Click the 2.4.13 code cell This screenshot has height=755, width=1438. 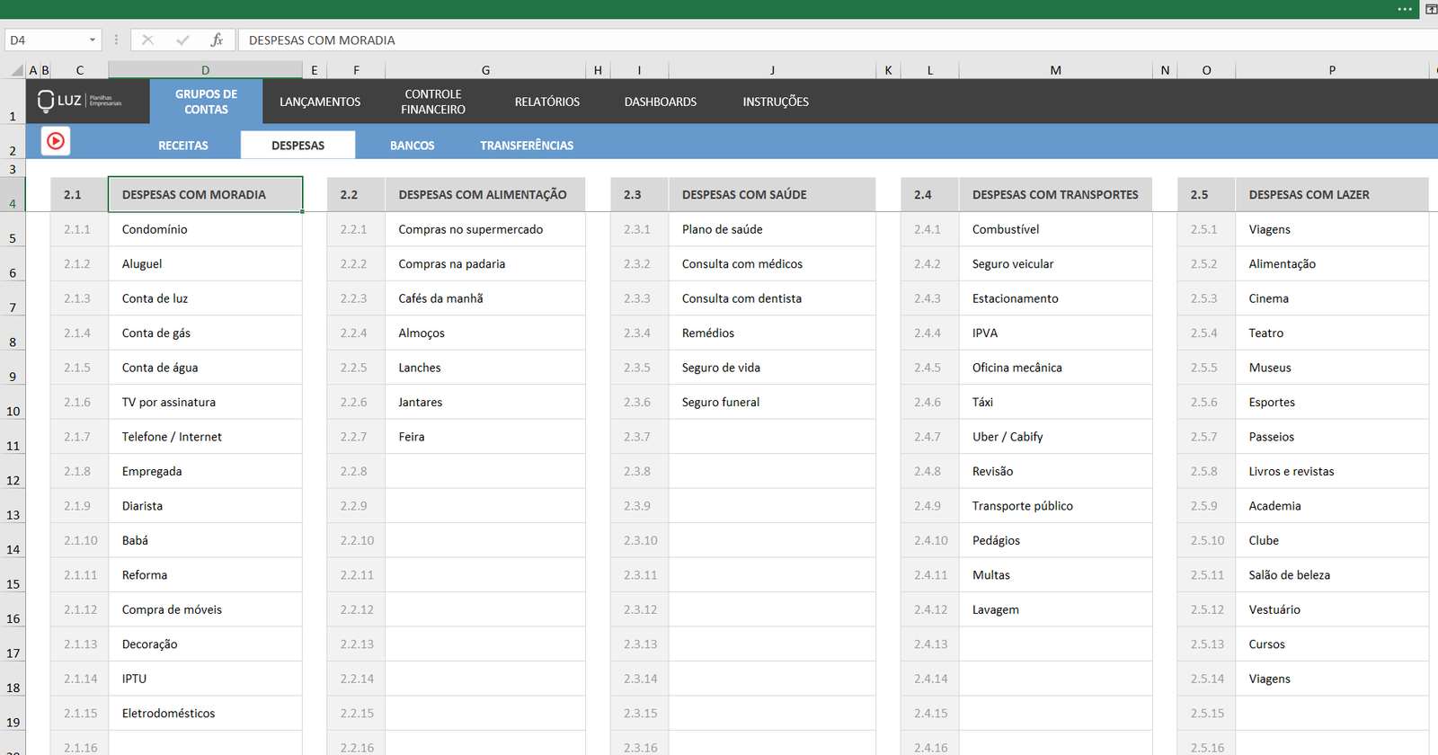930,644
